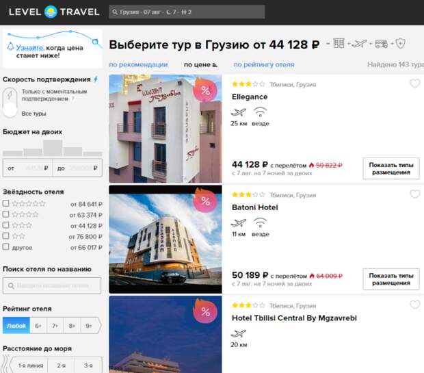Click the hotel name search field

click(x=52, y=285)
